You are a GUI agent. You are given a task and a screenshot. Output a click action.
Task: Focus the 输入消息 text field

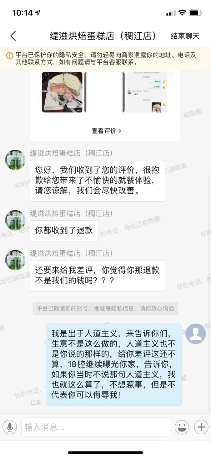click(x=96, y=427)
